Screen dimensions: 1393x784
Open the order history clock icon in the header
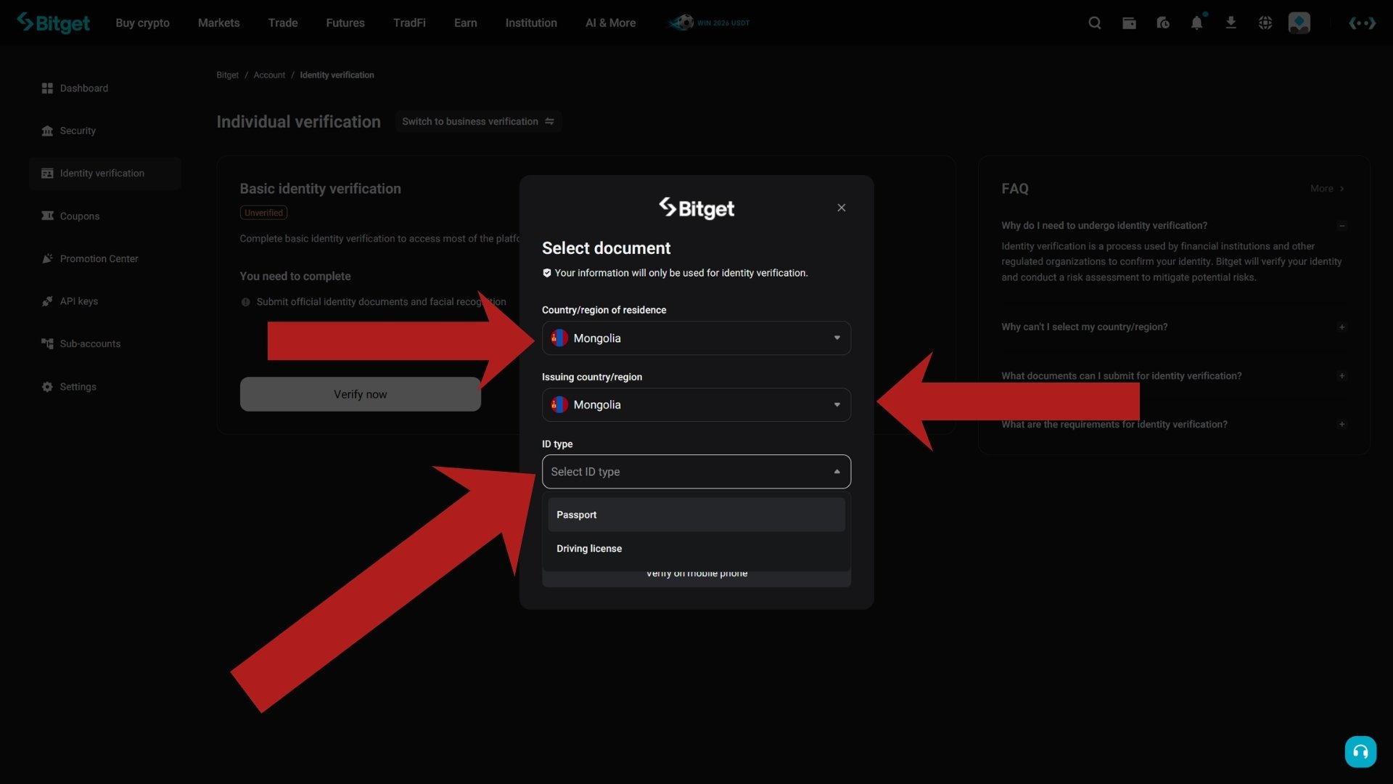tap(1163, 23)
